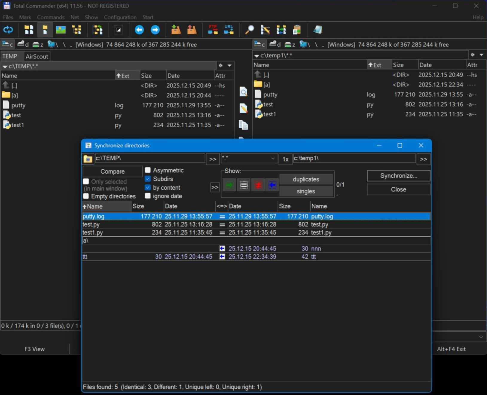Toggle blue copy-to-left arrow filter
Image resolution: width=487 pixels, height=395 pixels.
tap(272, 185)
